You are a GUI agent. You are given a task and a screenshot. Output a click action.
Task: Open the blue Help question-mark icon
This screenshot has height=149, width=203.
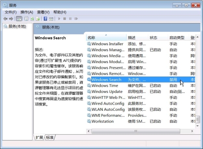(45, 19)
